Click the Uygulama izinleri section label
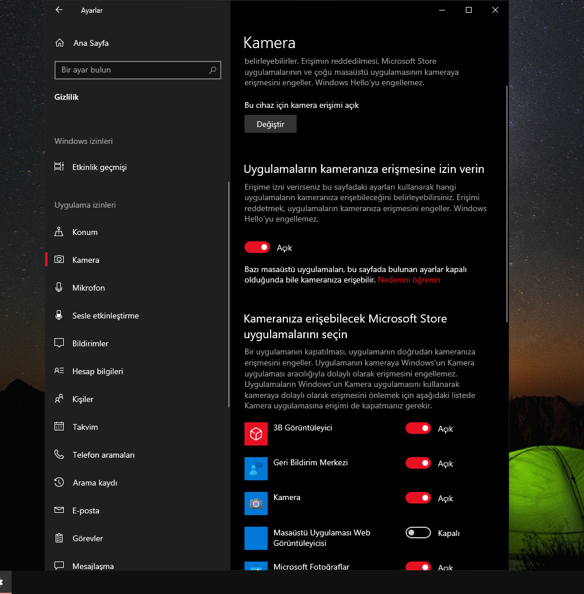This screenshot has height=594, width=584. [x=85, y=205]
